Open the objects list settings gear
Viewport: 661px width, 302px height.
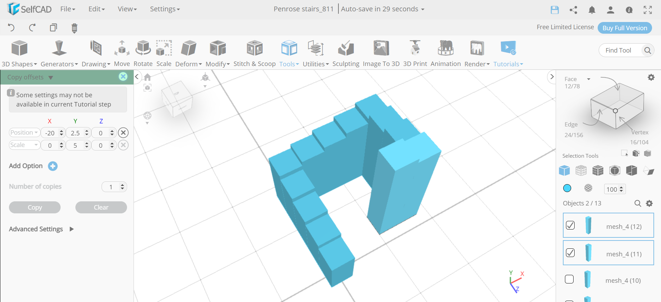[649, 203]
